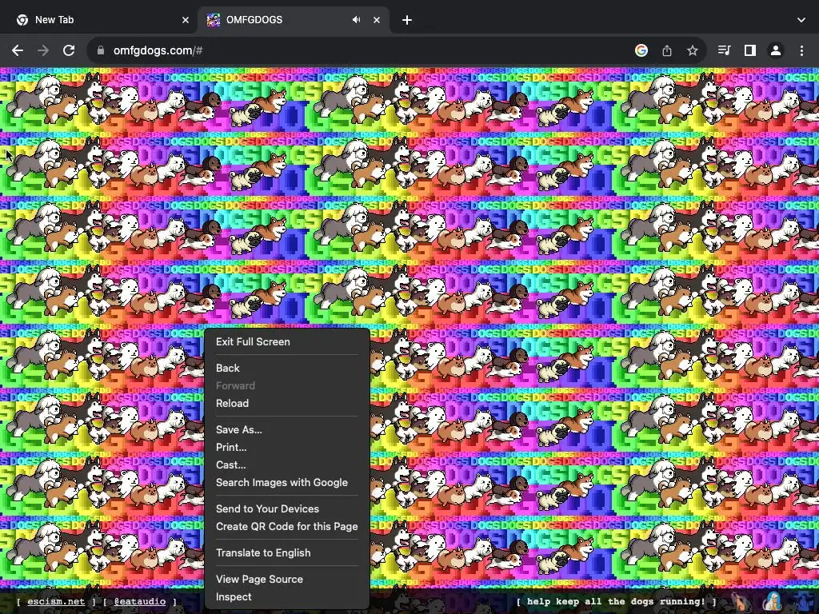The width and height of the screenshot is (819, 614).
Task: Click the forward navigation arrow in toolbar
Action: 43,50
